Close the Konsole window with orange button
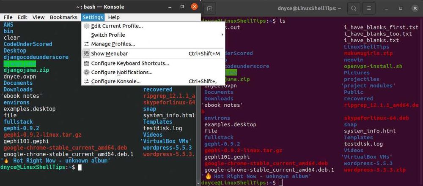The image size is (423, 186). click(x=194, y=6)
